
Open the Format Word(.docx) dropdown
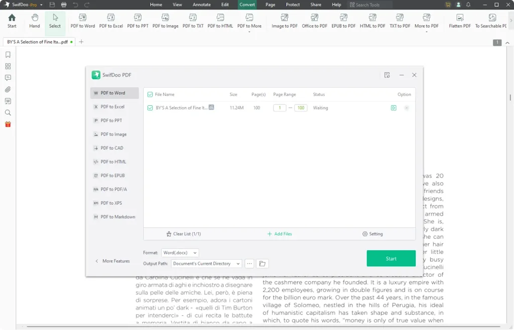[x=180, y=252]
